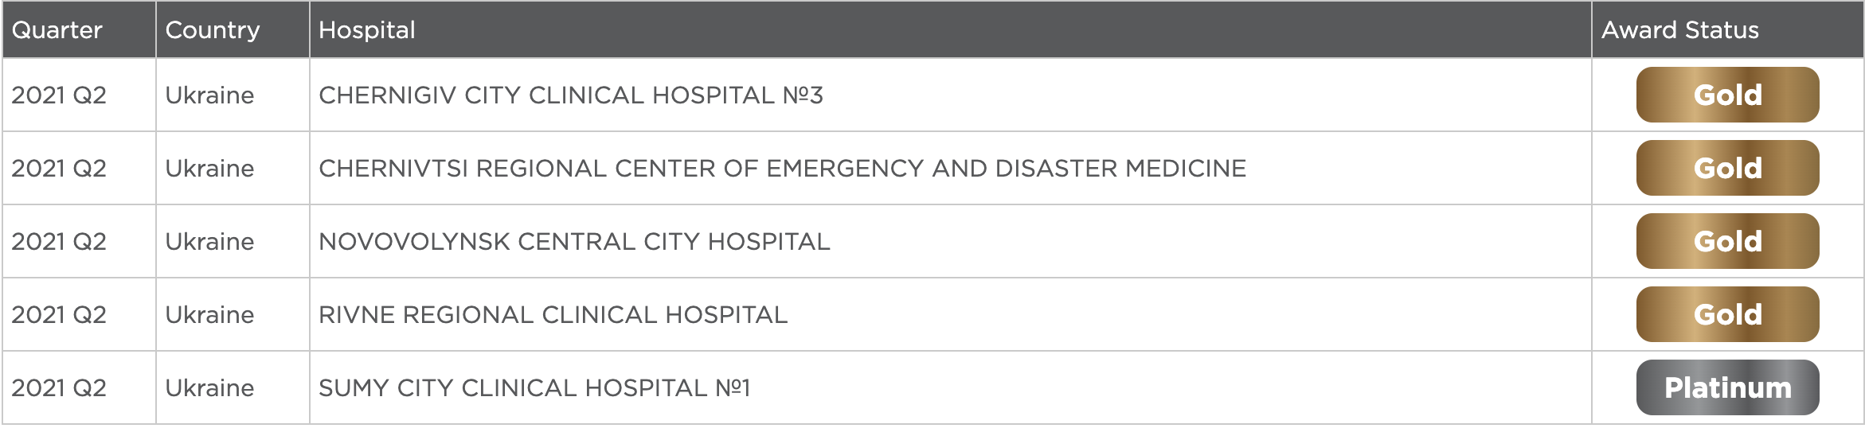
Task: Click Gold badge for Novovolynsk Central City Hospital
Action: [x=1727, y=241]
